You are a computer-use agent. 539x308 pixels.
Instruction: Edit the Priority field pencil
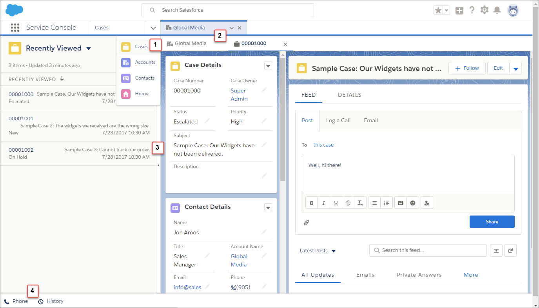click(265, 120)
